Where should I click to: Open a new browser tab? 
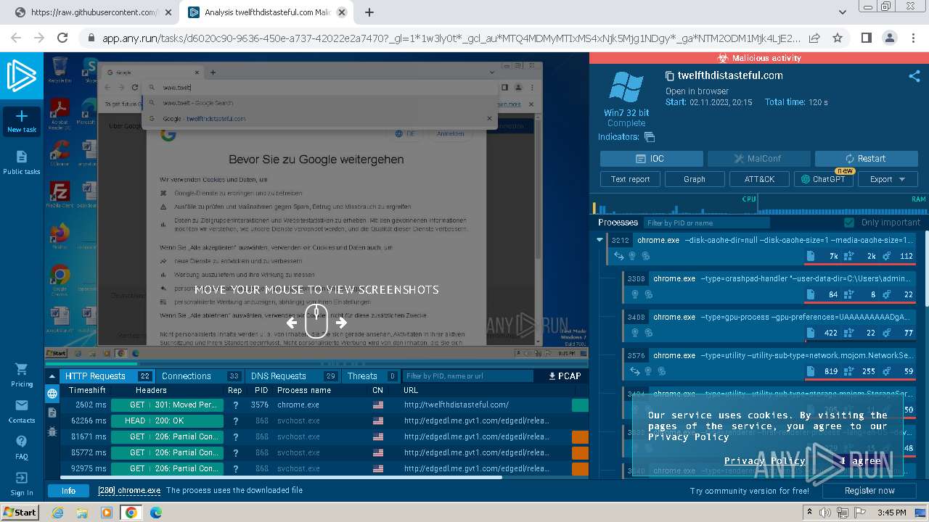pyautogui.click(x=369, y=12)
